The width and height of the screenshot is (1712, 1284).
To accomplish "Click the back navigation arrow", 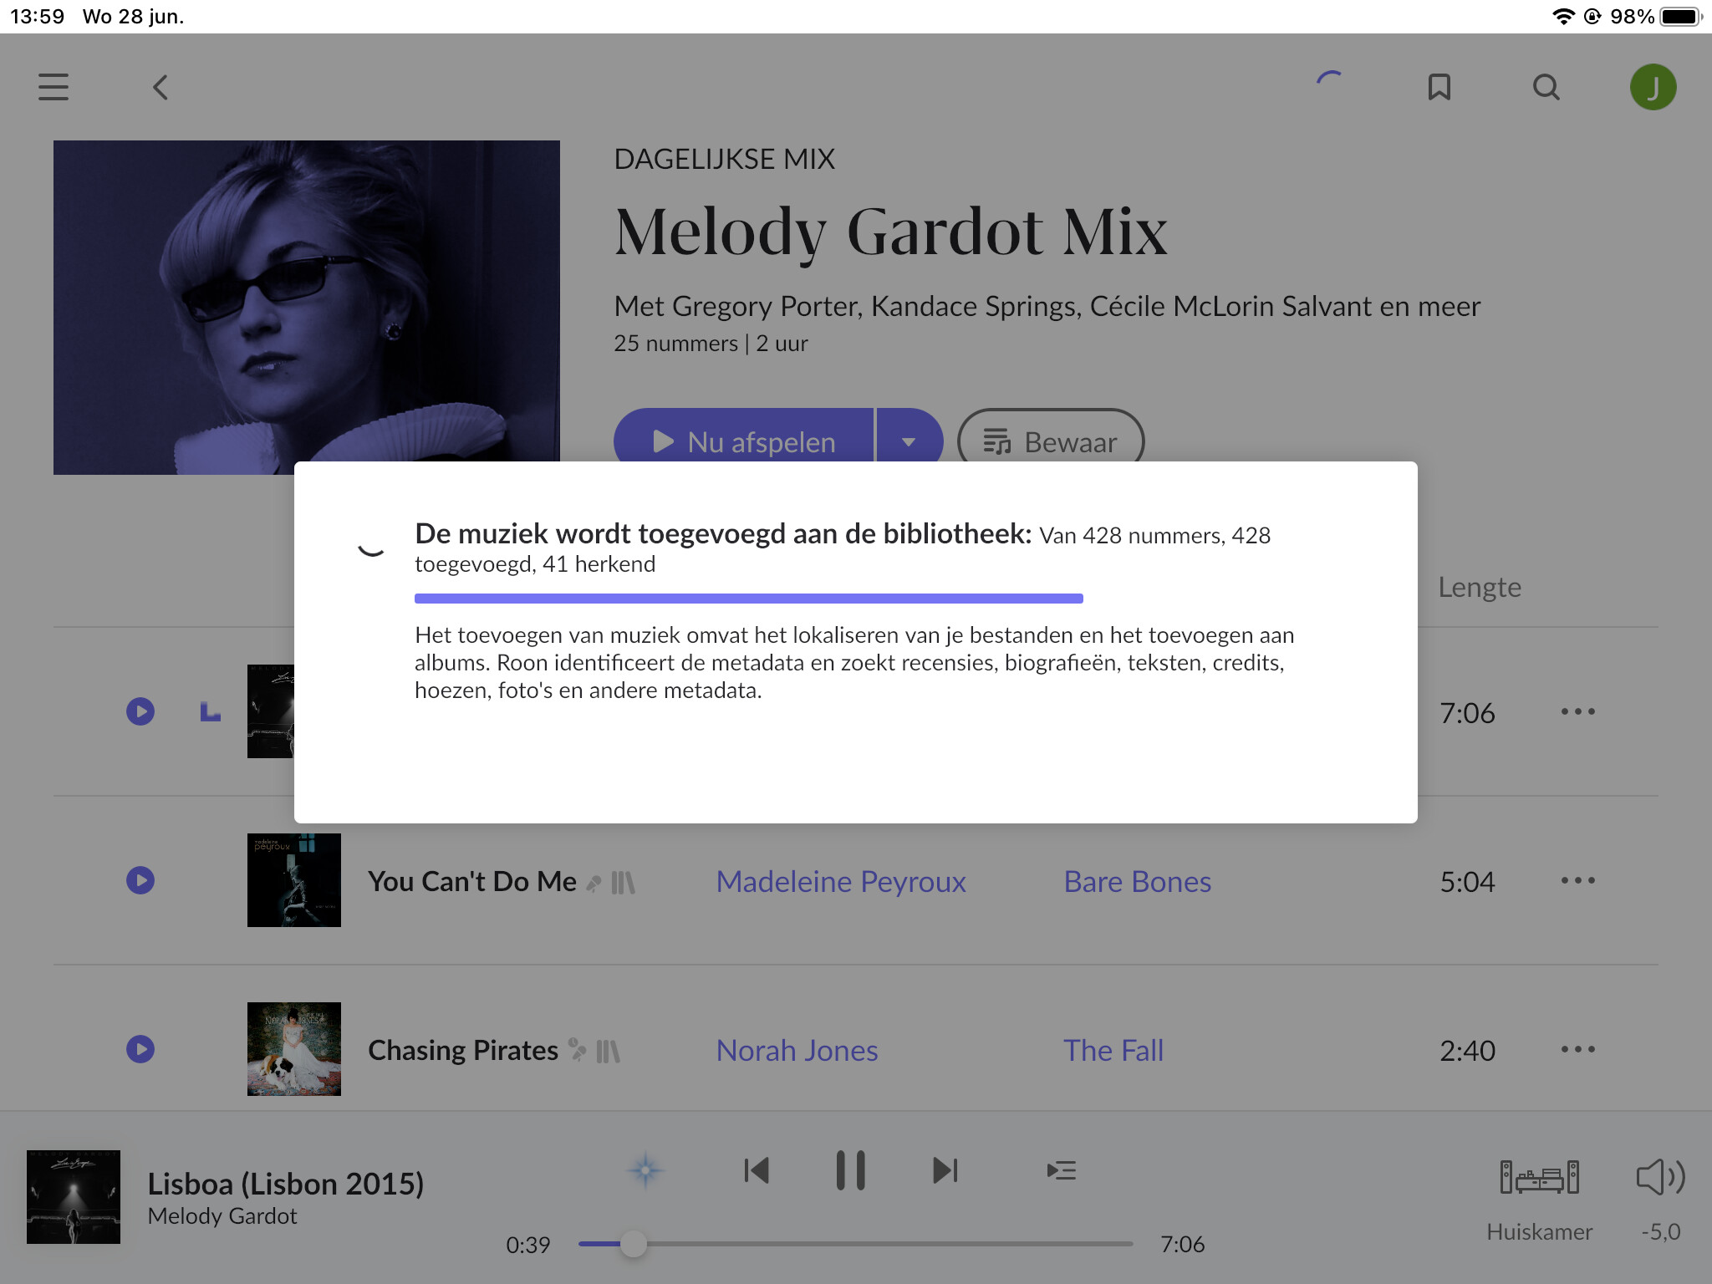I will pos(159,87).
